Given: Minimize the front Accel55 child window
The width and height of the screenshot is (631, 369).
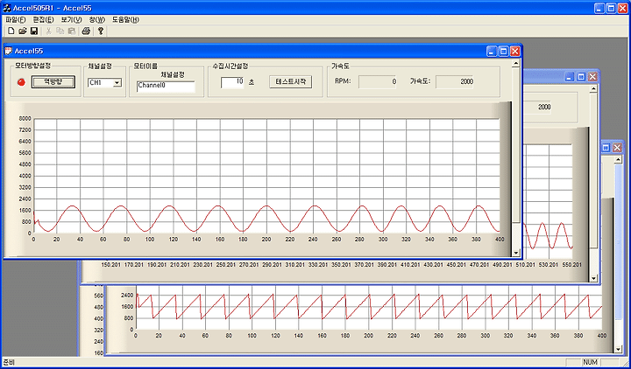Looking at the screenshot, I should (x=492, y=51).
